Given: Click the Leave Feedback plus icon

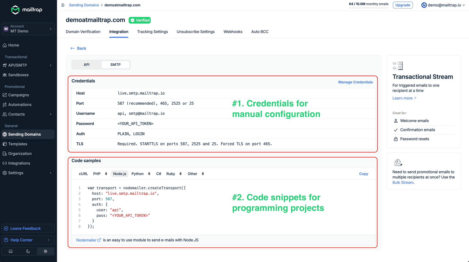Looking at the screenshot, I should [x=6, y=228].
